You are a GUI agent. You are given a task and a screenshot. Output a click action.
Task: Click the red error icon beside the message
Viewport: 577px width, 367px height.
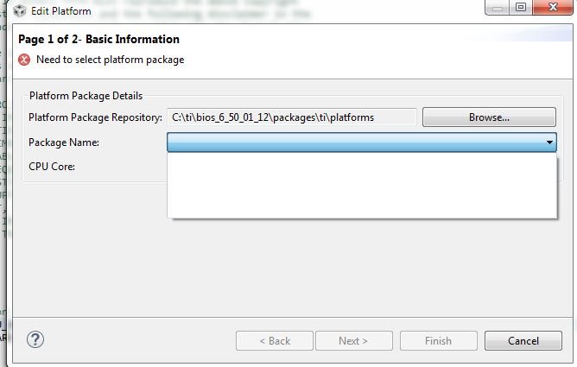coord(24,60)
